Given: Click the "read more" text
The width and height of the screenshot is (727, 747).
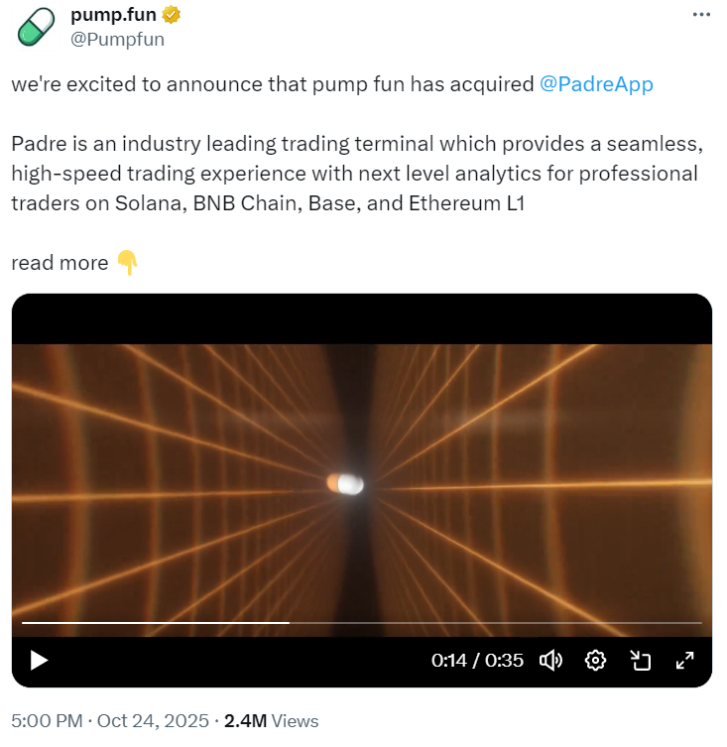Looking at the screenshot, I should tap(60, 263).
